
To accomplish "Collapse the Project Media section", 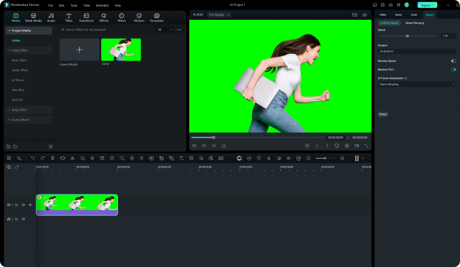I will pyautogui.click(x=10, y=31).
